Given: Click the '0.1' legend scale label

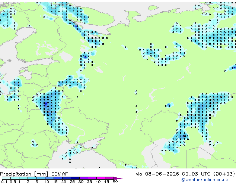Looking at the screenshot, I should click(x=4, y=182).
